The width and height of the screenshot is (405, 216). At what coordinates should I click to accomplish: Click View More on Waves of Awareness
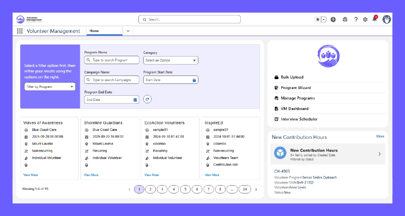[31, 175]
